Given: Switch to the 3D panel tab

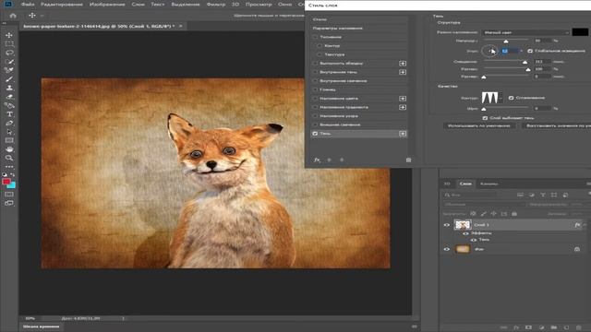Looking at the screenshot, I should [447, 184].
